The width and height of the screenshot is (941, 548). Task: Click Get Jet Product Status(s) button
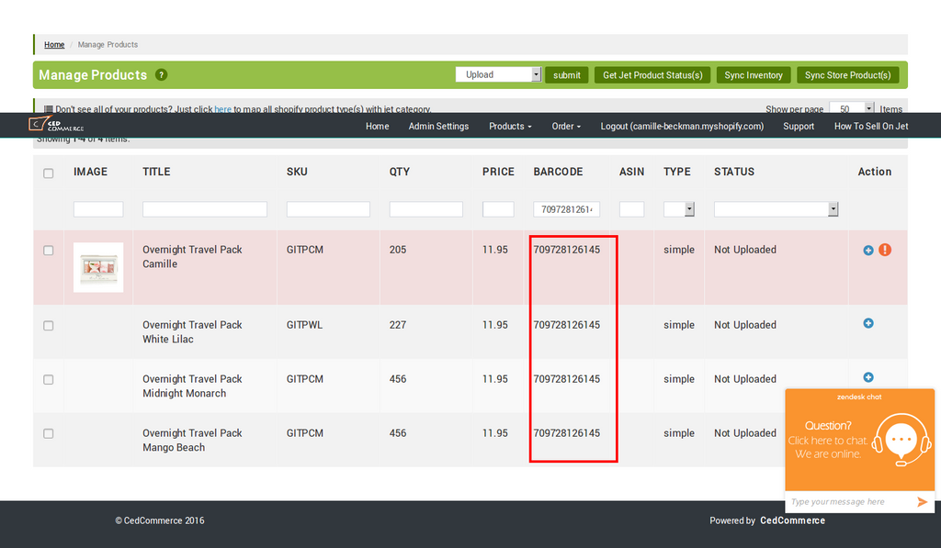click(652, 75)
